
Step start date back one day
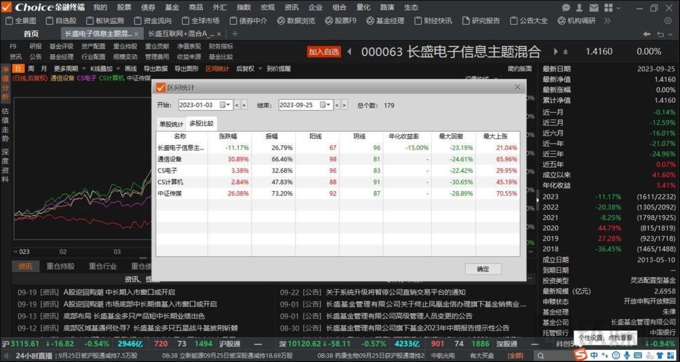(237, 105)
